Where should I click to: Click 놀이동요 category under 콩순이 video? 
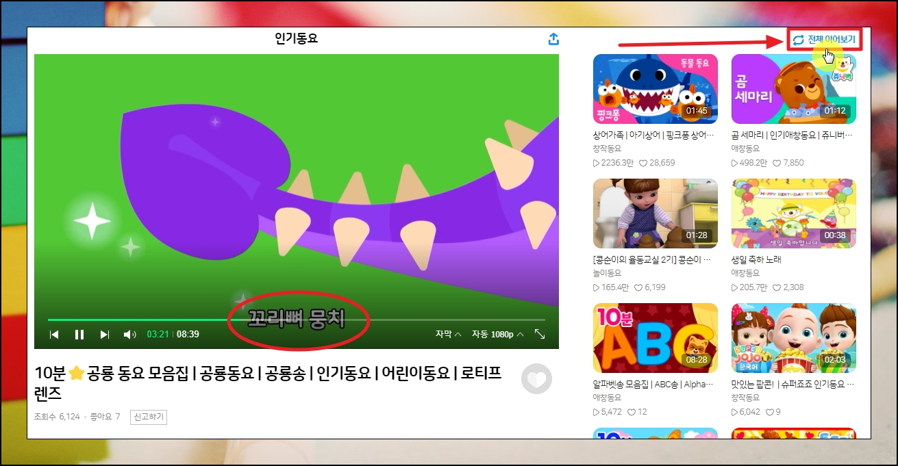607,272
